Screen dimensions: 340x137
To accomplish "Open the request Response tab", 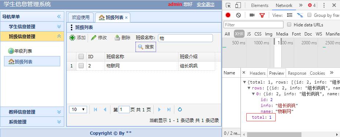I will point(297,73).
